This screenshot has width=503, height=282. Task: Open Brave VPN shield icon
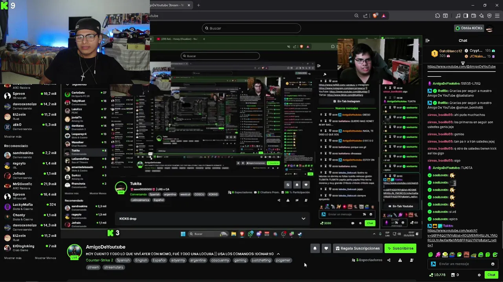[489, 16]
